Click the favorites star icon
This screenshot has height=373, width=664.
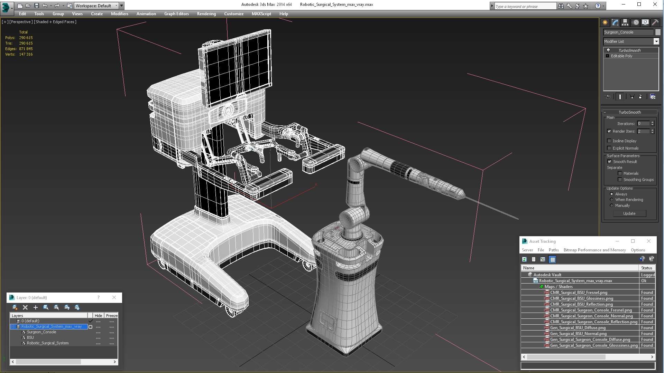585,6
